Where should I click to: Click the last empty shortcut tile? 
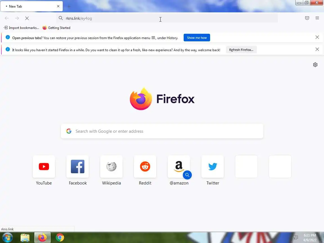pyautogui.click(x=280, y=166)
